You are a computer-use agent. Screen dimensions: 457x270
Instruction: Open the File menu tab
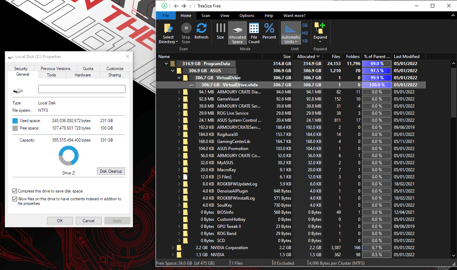pyautogui.click(x=166, y=16)
